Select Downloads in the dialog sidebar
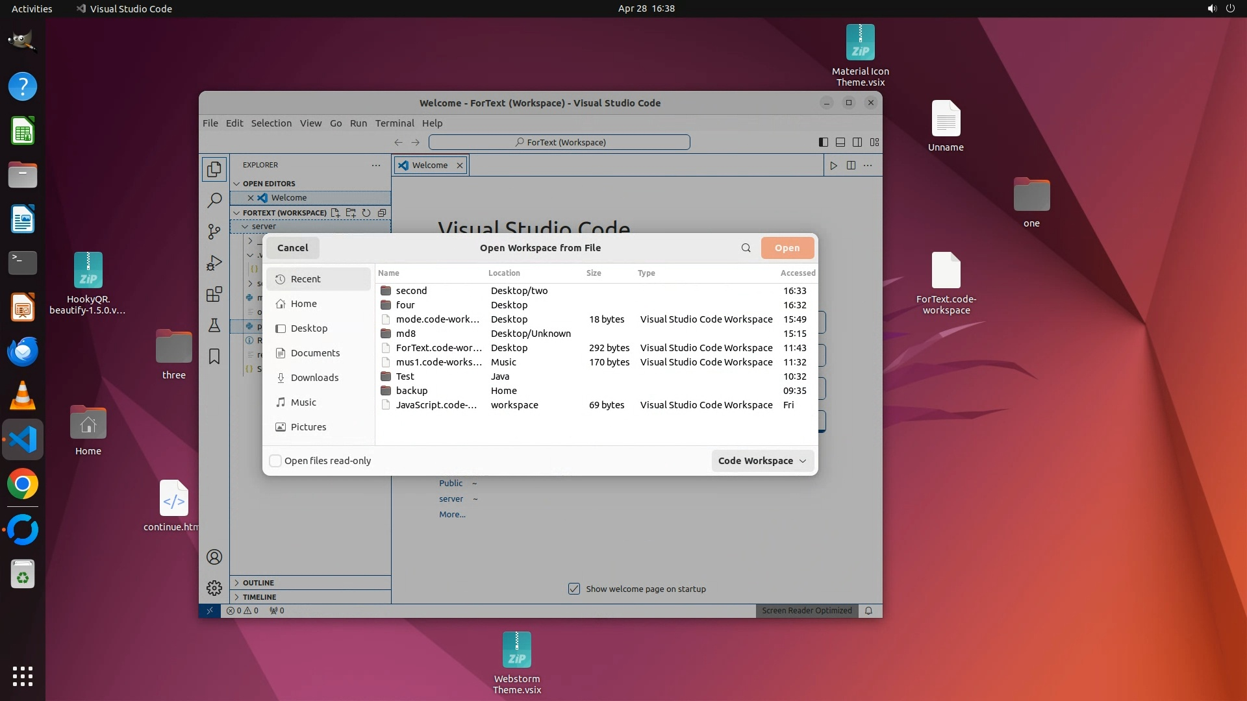This screenshot has height=701, width=1247. pos(314,378)
